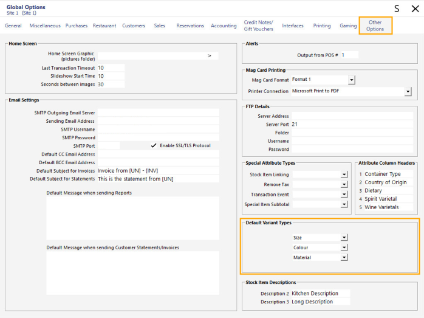Expand the Special Item Subtotal dropdown

pyautogui.click(x=344, y=204)
